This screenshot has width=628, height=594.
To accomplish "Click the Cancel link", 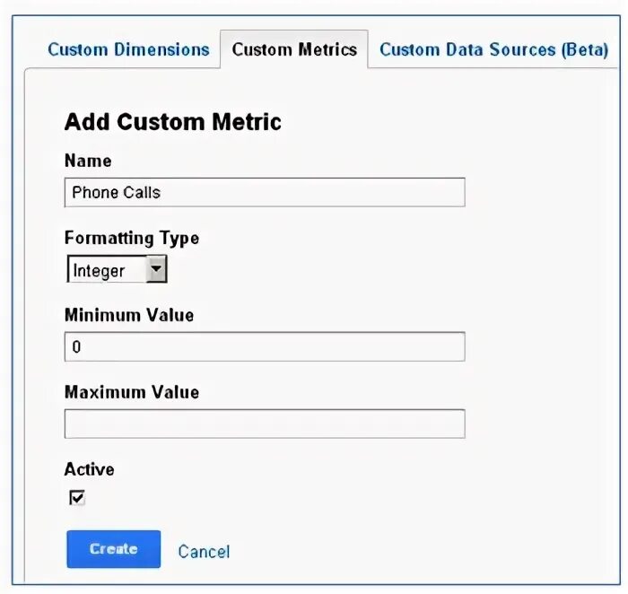I will (204, 551).
